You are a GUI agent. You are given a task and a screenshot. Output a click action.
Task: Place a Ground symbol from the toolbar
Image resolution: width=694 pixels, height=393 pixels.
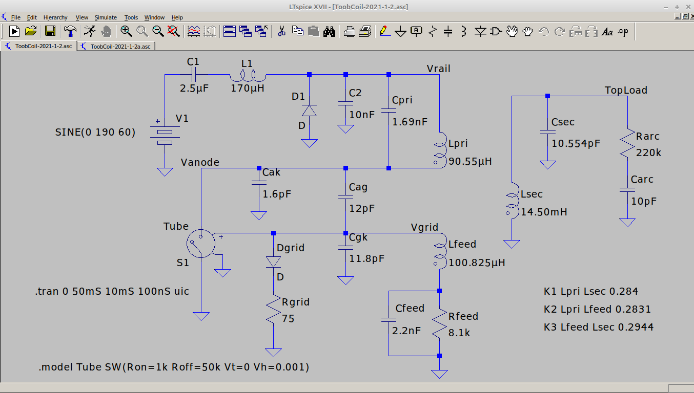[x=400, y=31]
